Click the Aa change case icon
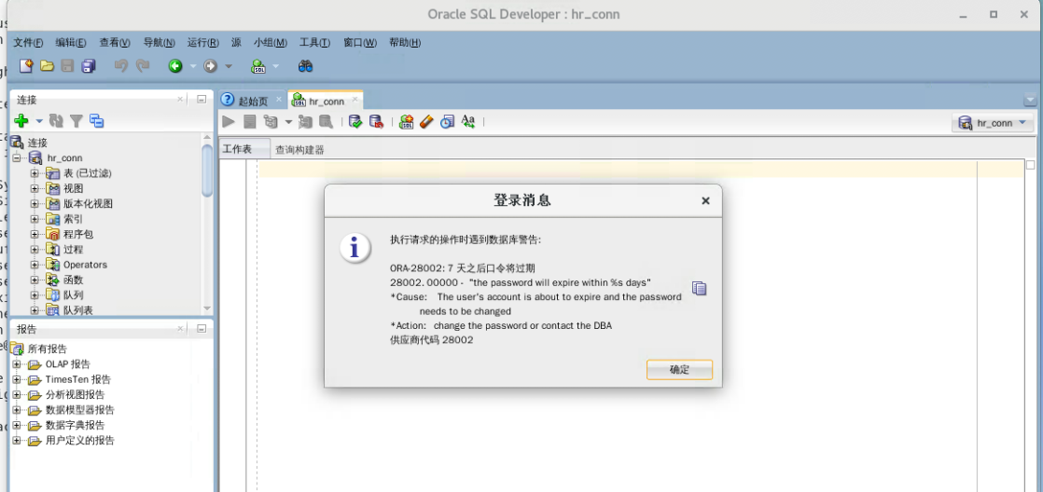 pyautogui.click(x=467, y=121)
